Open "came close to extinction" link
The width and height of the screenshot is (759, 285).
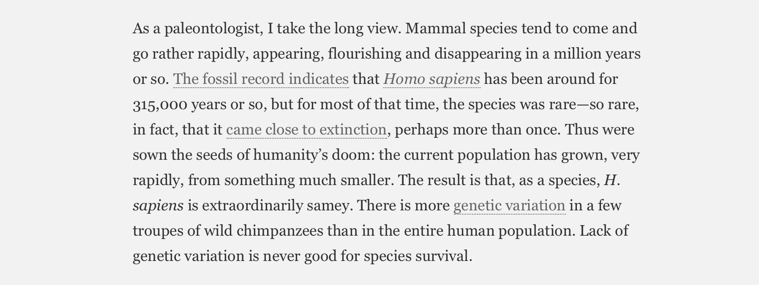(306, 130)
